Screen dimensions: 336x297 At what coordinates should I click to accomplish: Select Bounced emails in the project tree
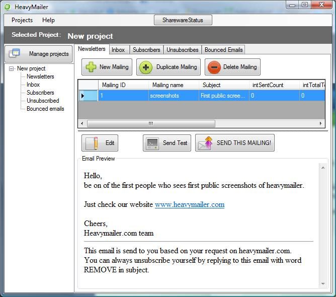(x=45, y=109)
